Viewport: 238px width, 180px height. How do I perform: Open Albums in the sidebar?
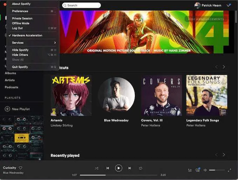(10, 73)
